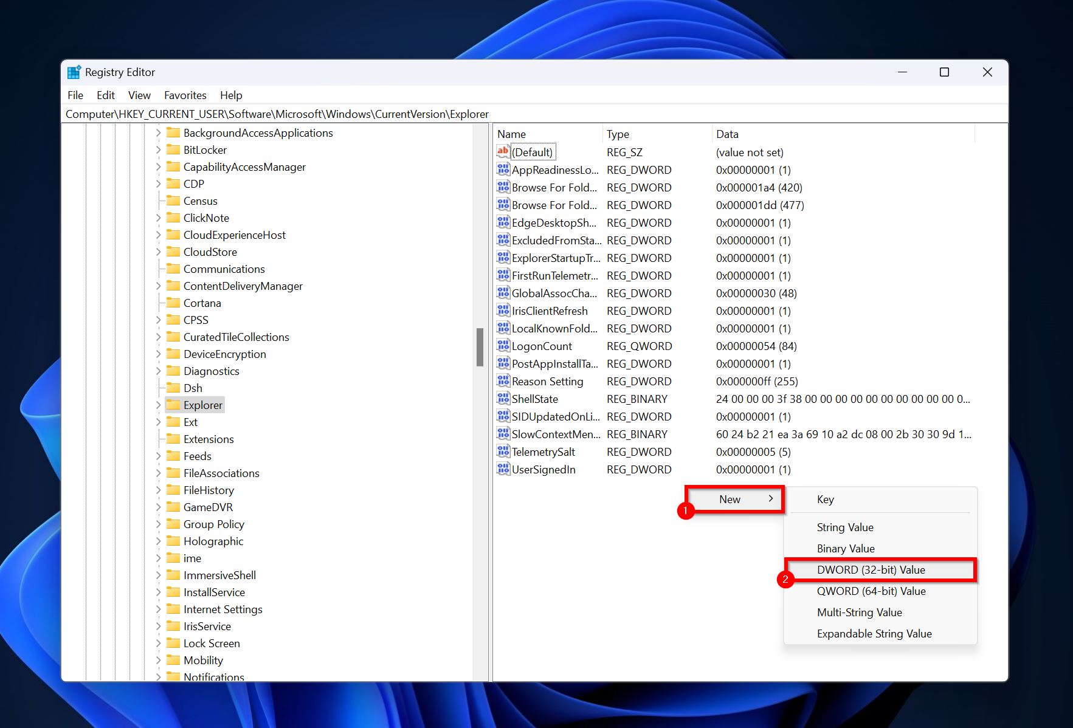Click the AppReadinessLo... DWORD icon
This screenshot has height=728, width=1073.
click(x=503, y=170)
